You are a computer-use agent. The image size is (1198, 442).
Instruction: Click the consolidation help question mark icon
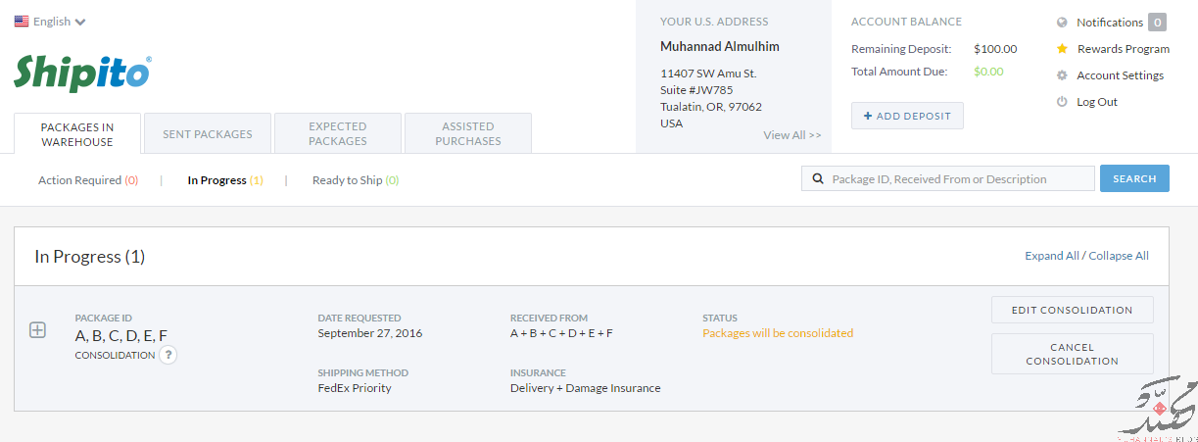(x=168, y=355)
